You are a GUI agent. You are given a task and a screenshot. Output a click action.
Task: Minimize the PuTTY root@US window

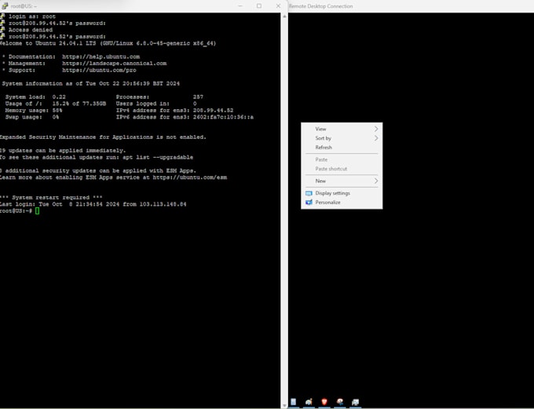[240, 5]
